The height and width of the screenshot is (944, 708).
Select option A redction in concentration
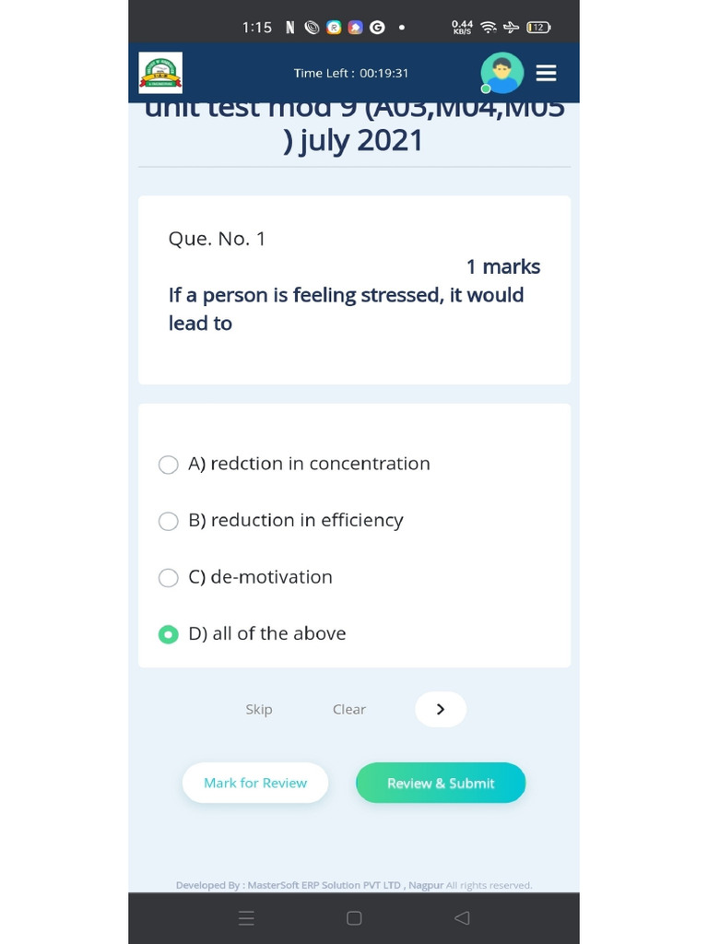click(169, 465)
